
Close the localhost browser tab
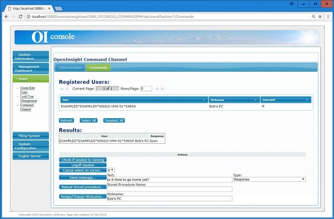point(49,9)
